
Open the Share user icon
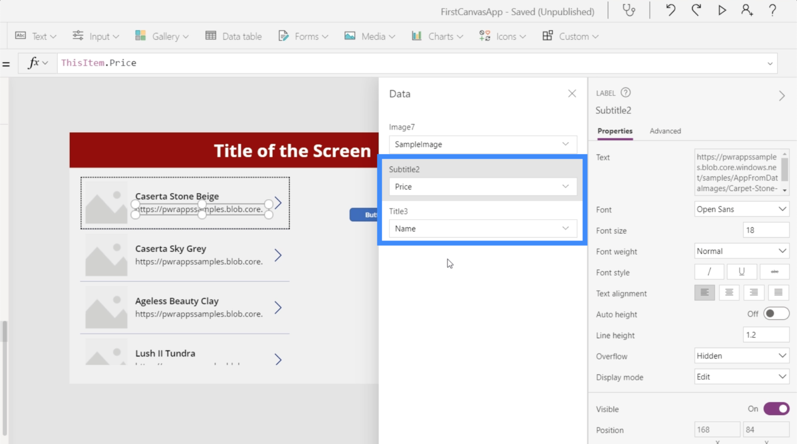(747, 10)
